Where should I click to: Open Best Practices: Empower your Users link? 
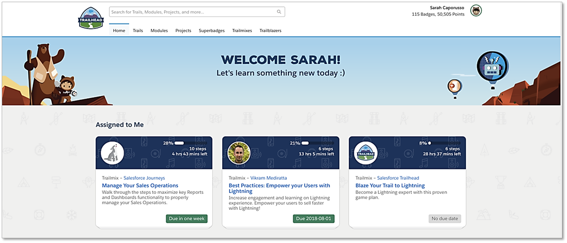click(x=279, y=188)
